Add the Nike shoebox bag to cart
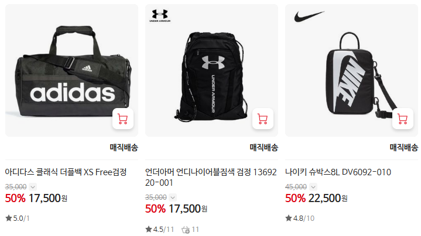The height and width of the screenshot is (236, 421). (x=403, y=119)
